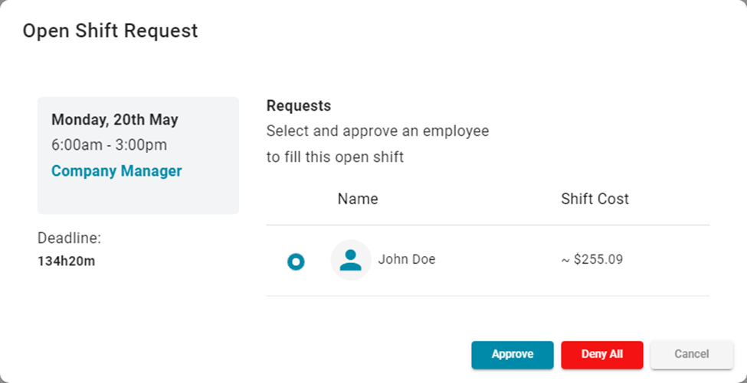747x383 pixels.
Task: Approve the selected shift request
Action: coord(512,355)
